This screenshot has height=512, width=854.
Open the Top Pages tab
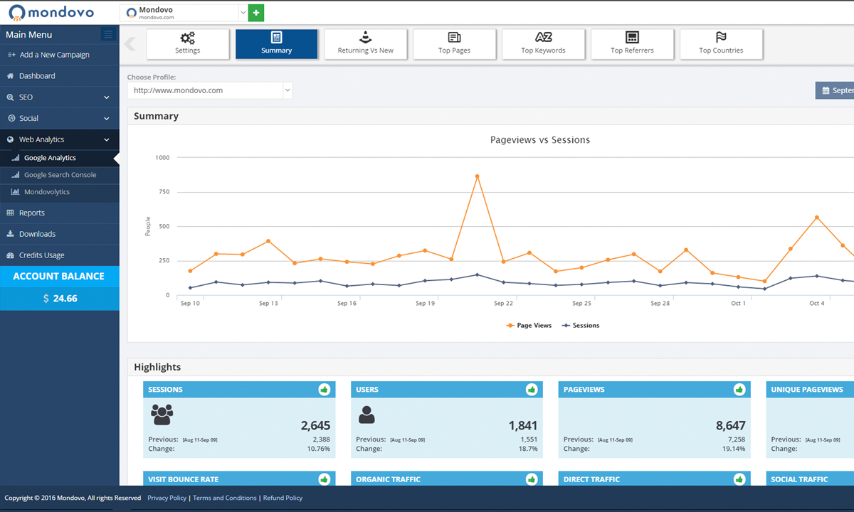click(x=455, y=44)
